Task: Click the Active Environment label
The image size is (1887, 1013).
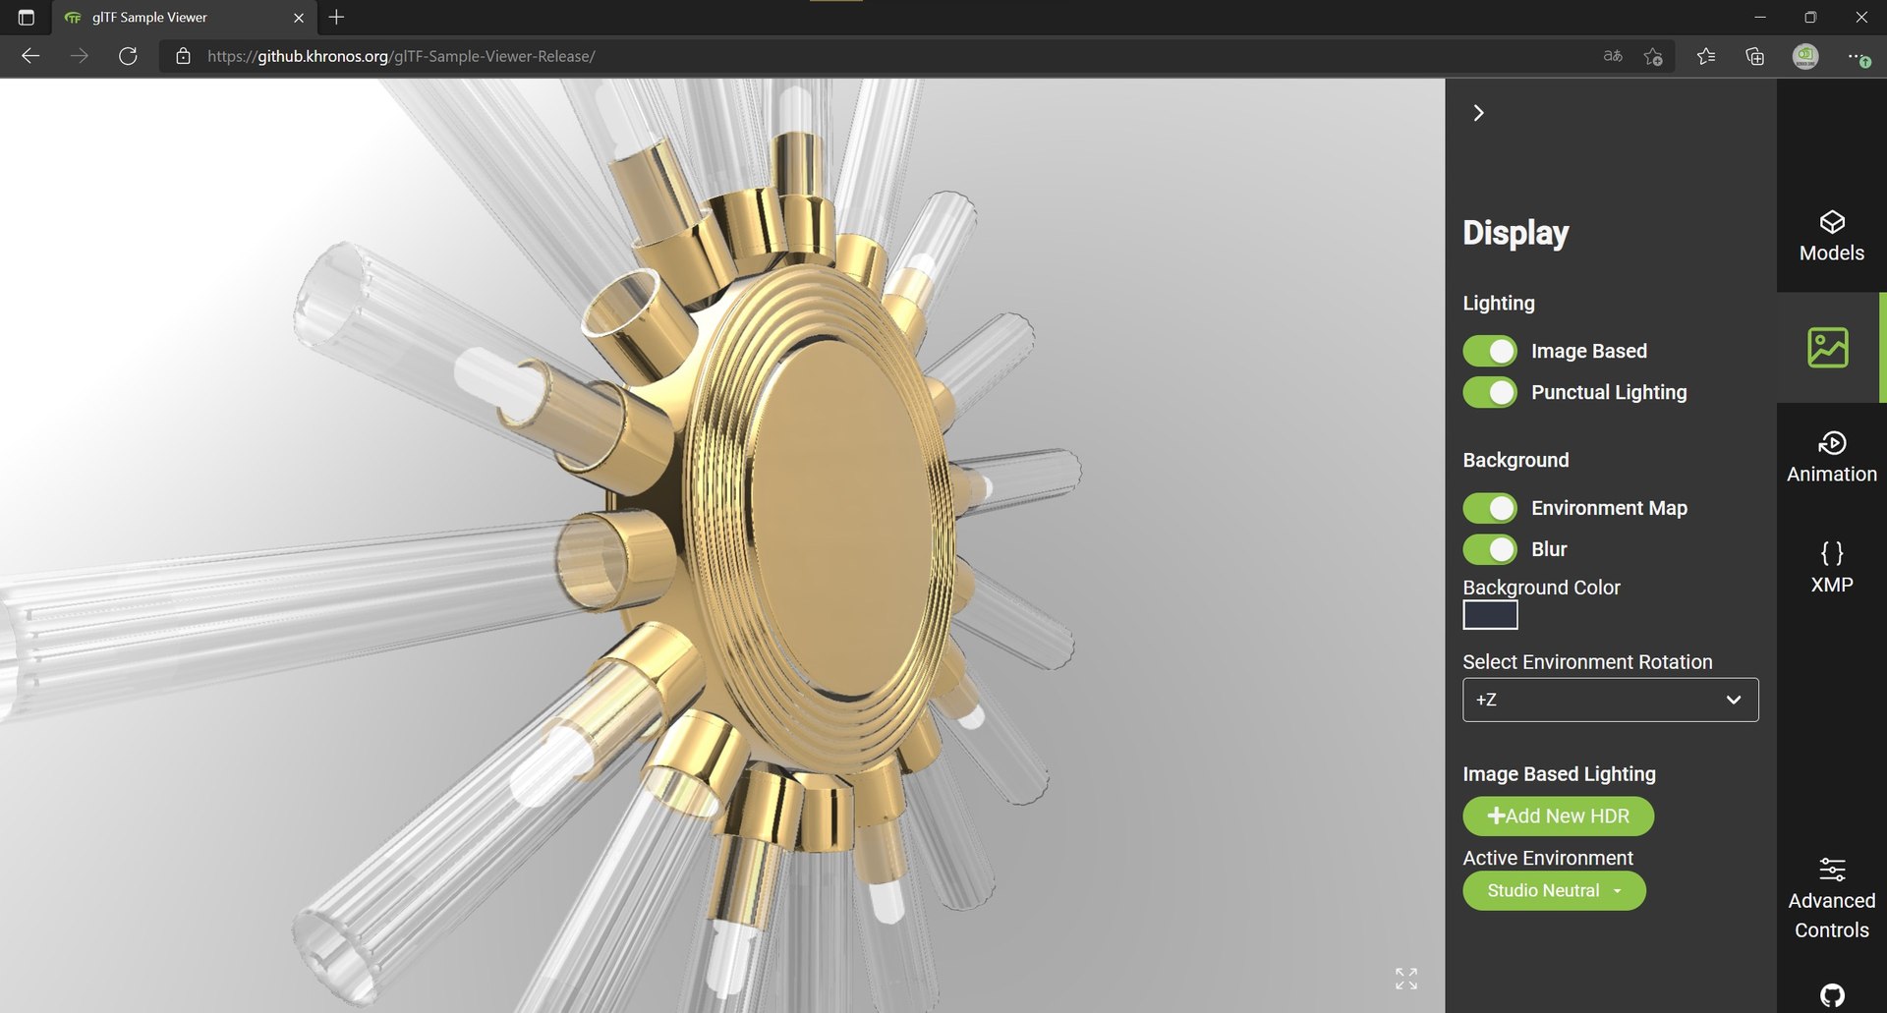Action: [1548, 858]
